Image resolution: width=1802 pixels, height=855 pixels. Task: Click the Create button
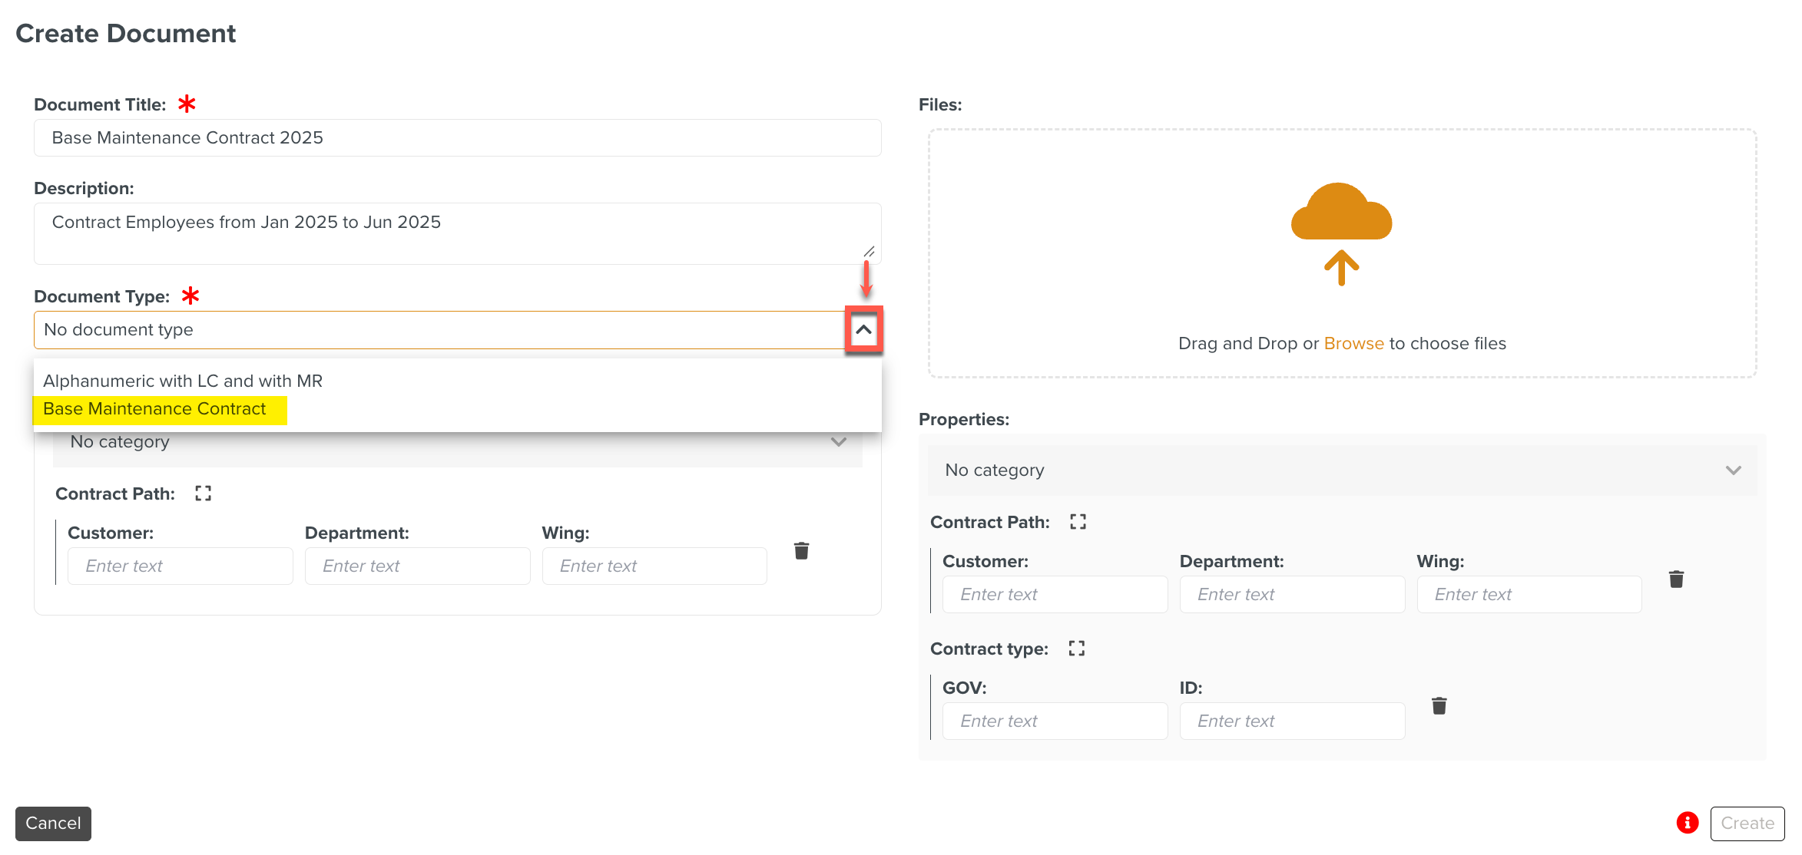click(x=1747, y=823)
